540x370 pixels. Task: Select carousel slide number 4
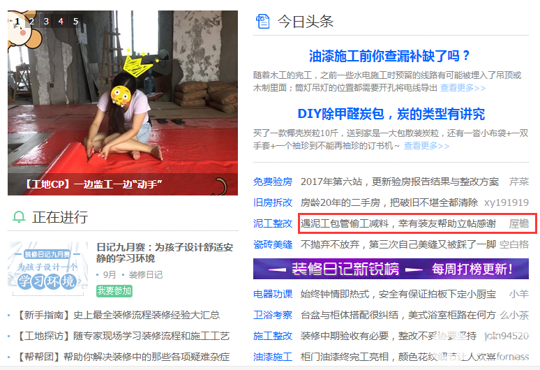[61, 22]
